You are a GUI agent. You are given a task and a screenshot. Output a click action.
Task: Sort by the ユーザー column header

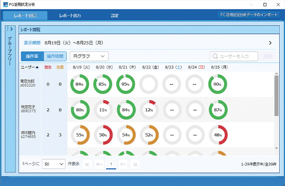click(30, 67)
